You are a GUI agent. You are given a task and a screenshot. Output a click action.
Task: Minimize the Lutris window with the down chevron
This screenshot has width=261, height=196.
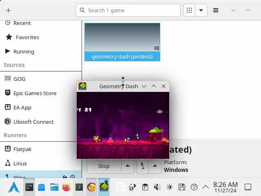click(233, 11)
